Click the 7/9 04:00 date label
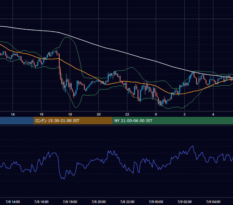The width and height of the screenshot is (233, 205). [213, 202]
